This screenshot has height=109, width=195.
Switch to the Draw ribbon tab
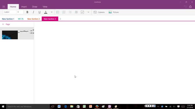coord(35,7)
